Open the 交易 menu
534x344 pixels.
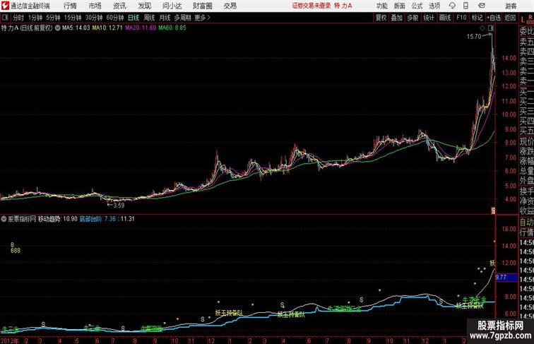[230, 6]
